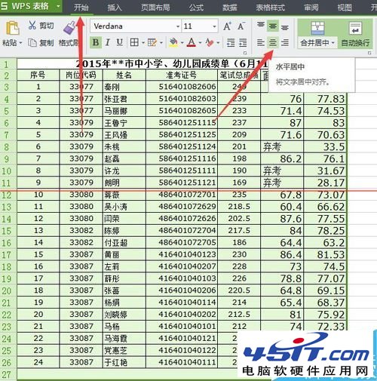The height and width of the screenshot is (381, 377).
Task: Toggle vertical middle alignment
Action: (x=273, y=26)
